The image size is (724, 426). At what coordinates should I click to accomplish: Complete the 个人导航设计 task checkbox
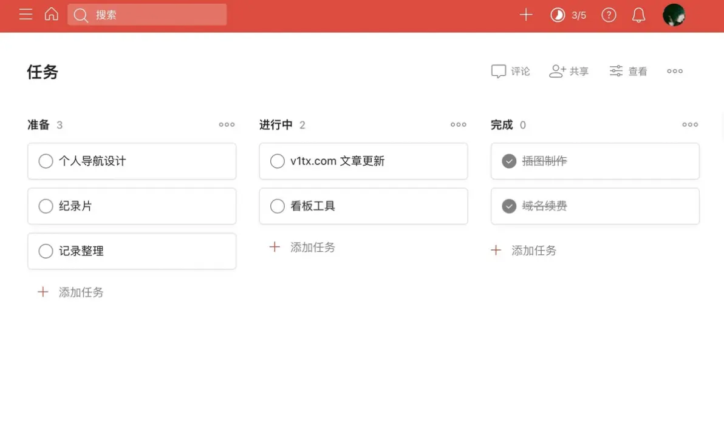[x=46, y=161]
